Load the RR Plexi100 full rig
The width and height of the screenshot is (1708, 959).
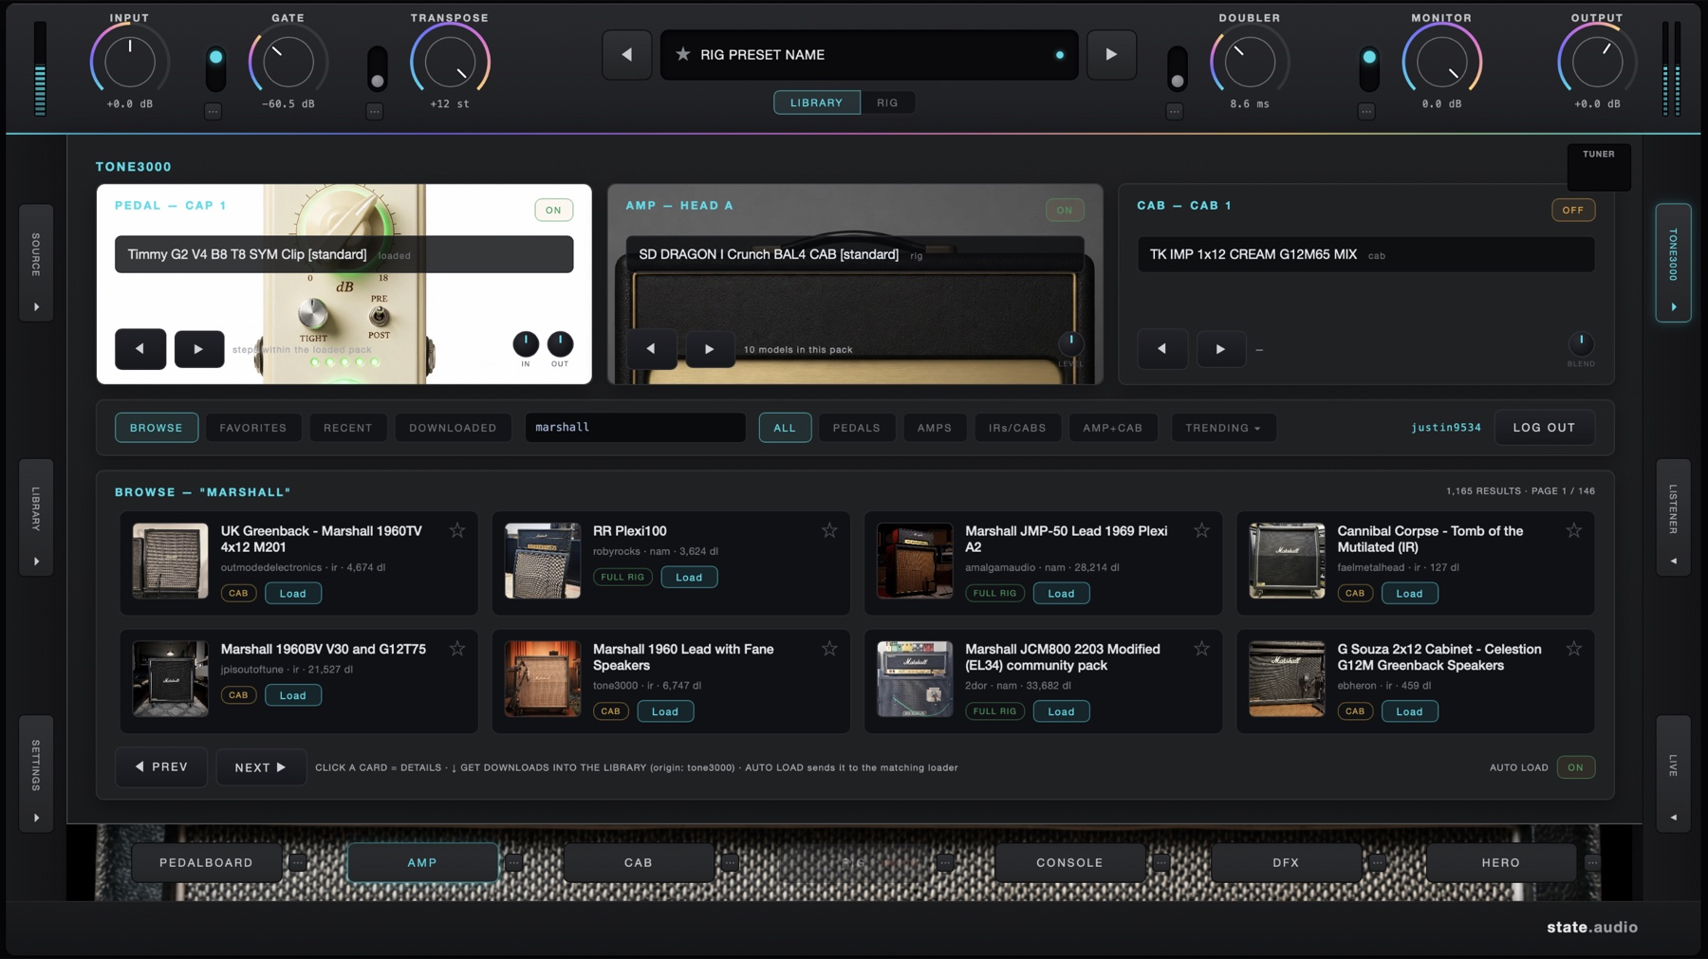689,577
